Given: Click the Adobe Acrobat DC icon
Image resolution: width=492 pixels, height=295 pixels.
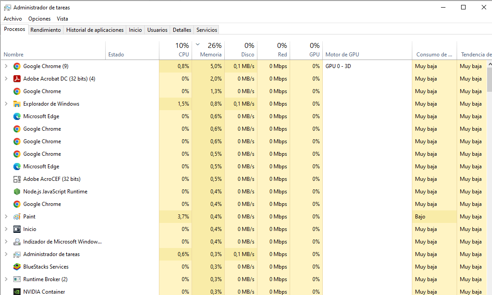Looking at the screenshot, I should click(17, 79).
